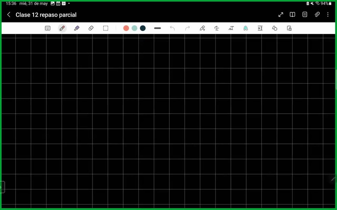
Task: Undo the last stroke
Action: point(172,28)
